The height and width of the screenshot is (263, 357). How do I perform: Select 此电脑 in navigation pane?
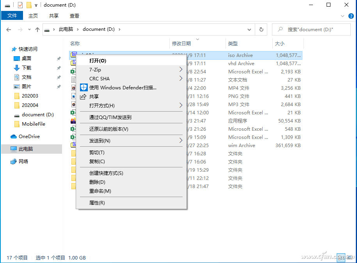coord(26,149)
